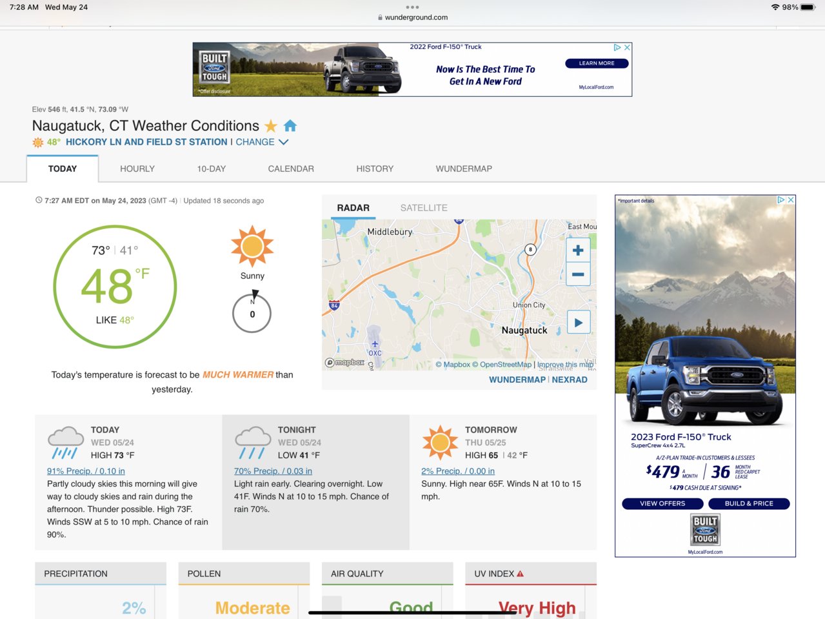
Task: Click the AdChoices icon on sidebar ad
Action: (781, 200)
